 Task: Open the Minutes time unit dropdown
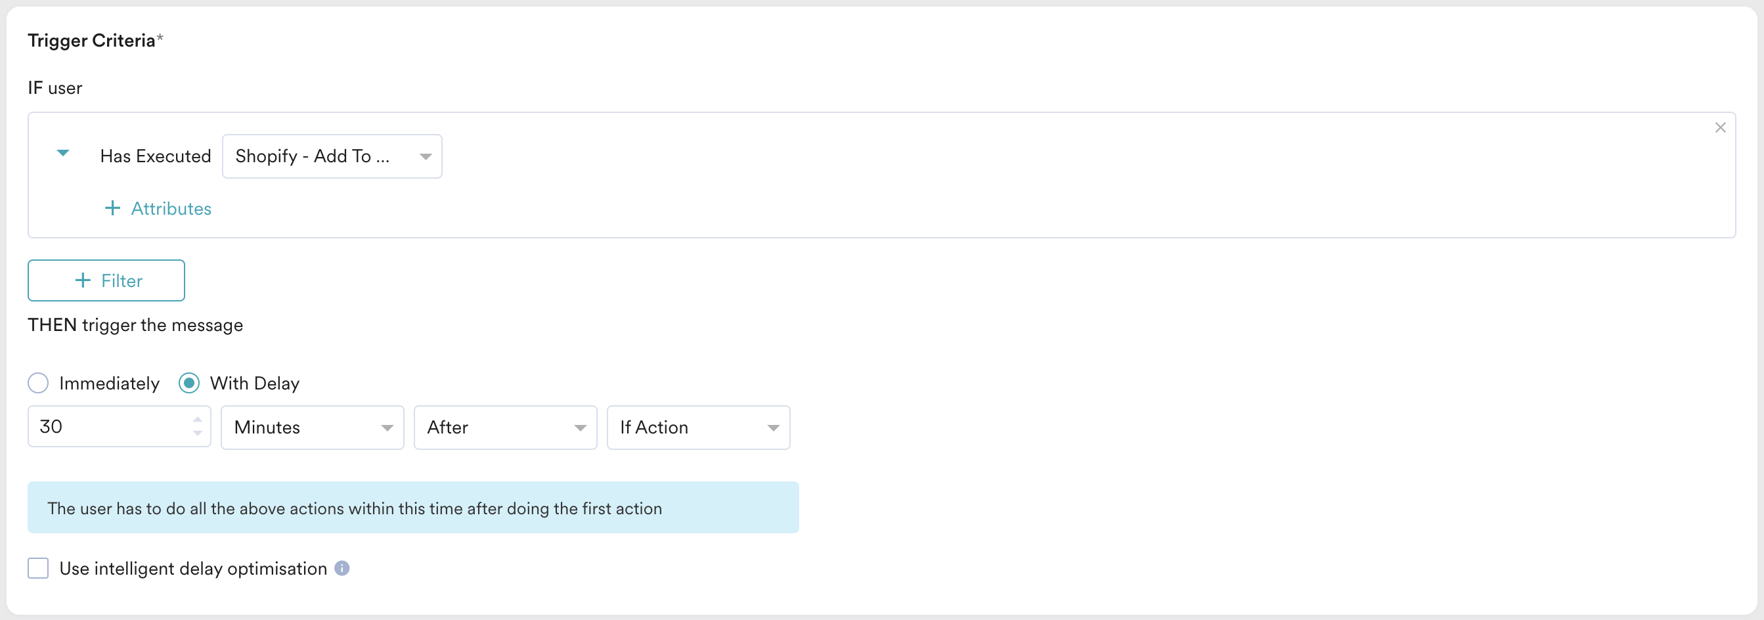tap(312, 428)
